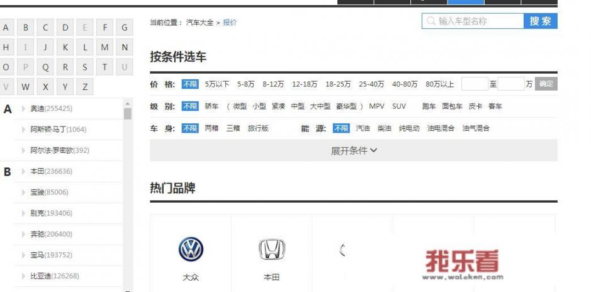The height and width of the screenshot is (292, 591).
Task: Filter level by 跑车
Action: point(429,106)
